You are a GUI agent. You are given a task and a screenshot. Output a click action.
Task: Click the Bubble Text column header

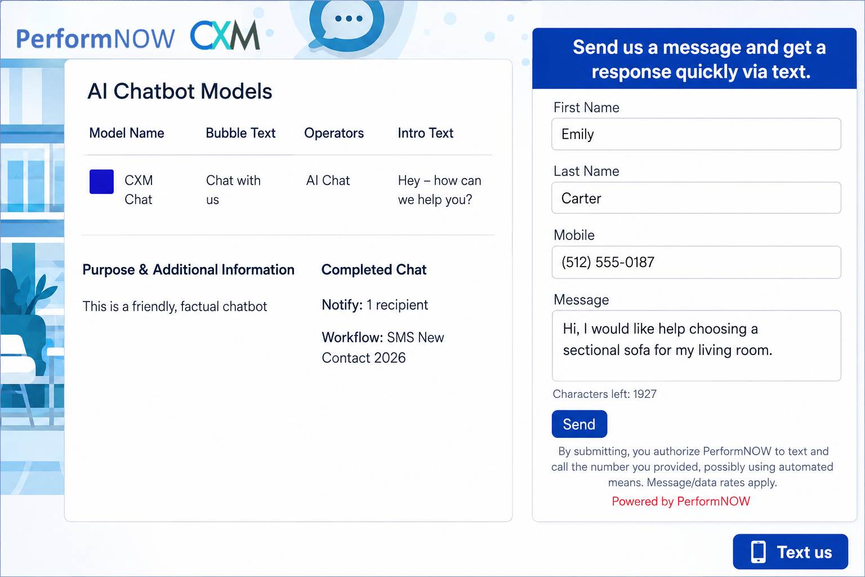click(240, 133)
